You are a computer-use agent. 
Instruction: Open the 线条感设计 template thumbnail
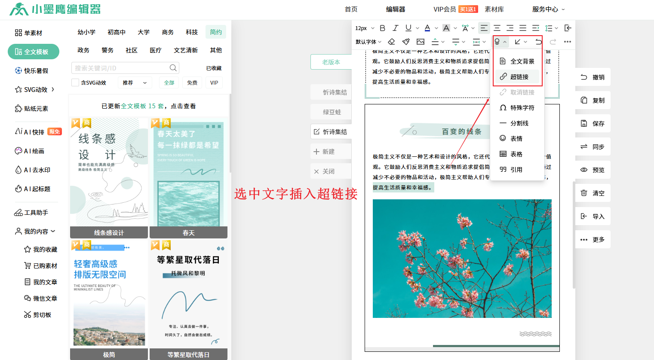[x=109, y=178]
